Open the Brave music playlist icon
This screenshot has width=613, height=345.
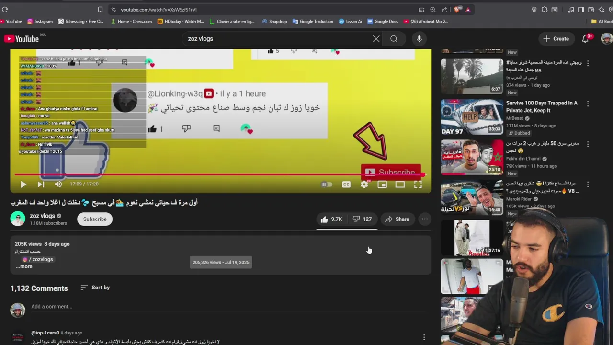click(571, 9)
